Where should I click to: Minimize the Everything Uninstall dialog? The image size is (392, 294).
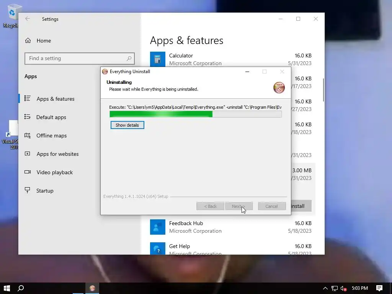247,72
